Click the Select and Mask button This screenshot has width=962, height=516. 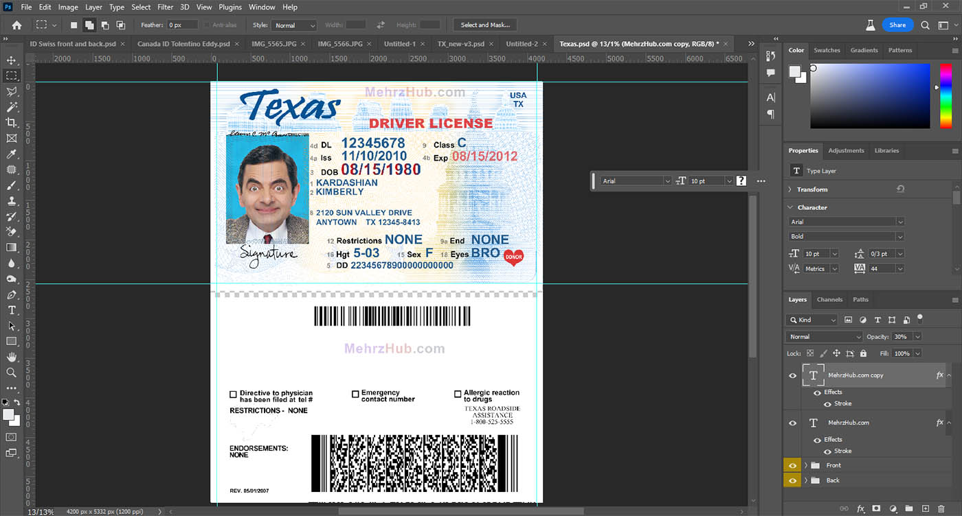coord(485,25)
